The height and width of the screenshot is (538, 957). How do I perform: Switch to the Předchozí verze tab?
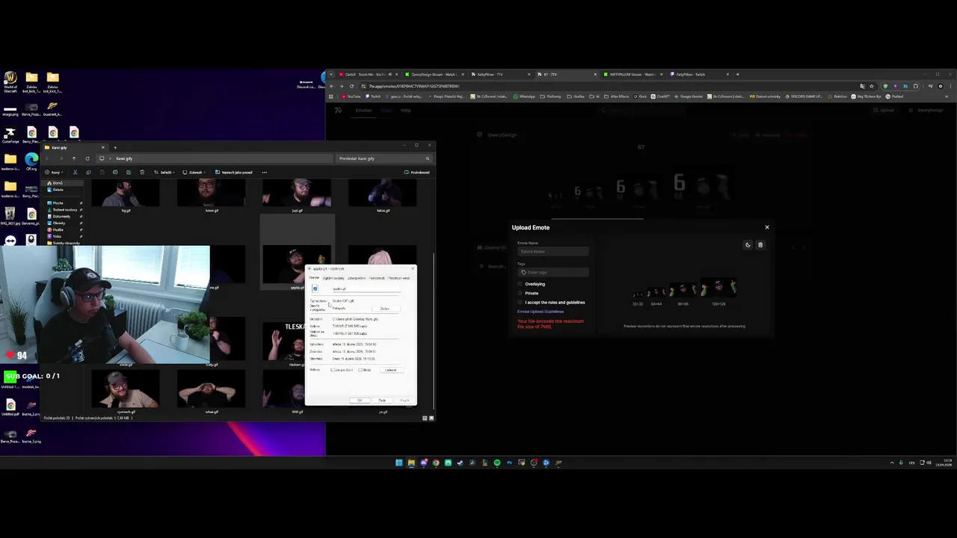399,278
